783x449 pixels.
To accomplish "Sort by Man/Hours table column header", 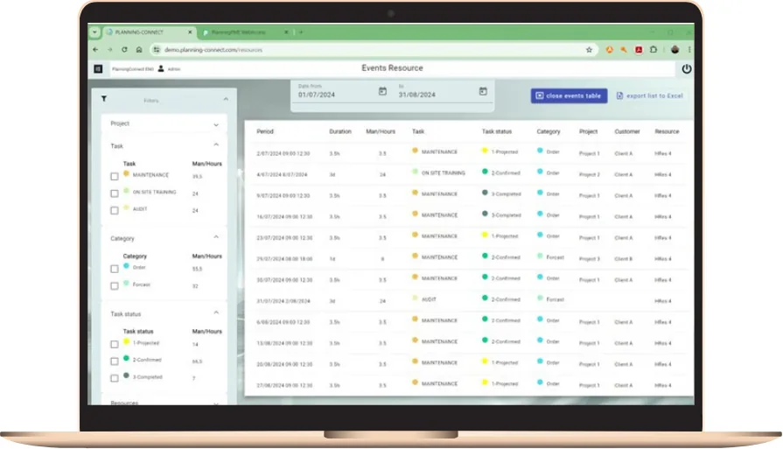I will [381, 131].
